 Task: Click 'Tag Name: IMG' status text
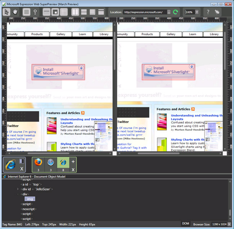tap(12, 224)
